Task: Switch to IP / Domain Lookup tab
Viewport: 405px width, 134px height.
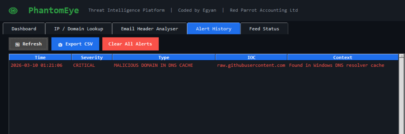Action: click(78, 29)
